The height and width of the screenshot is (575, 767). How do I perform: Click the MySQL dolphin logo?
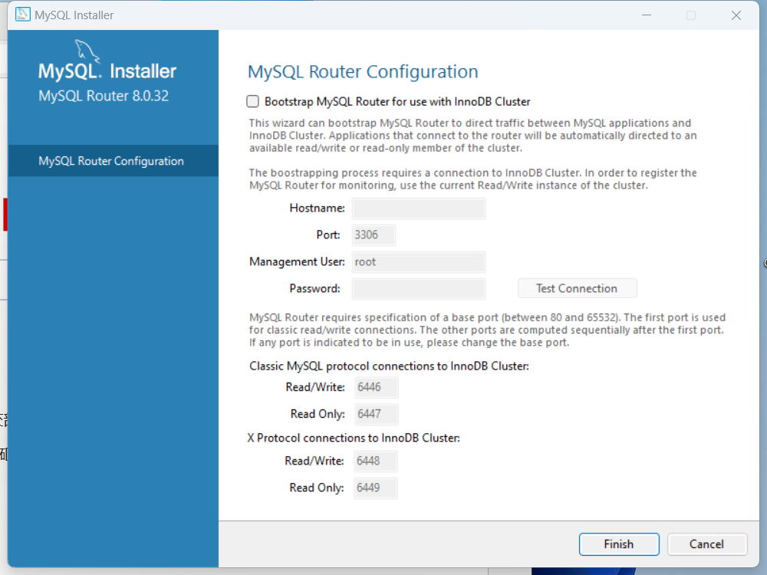click(x=87, y=51)
